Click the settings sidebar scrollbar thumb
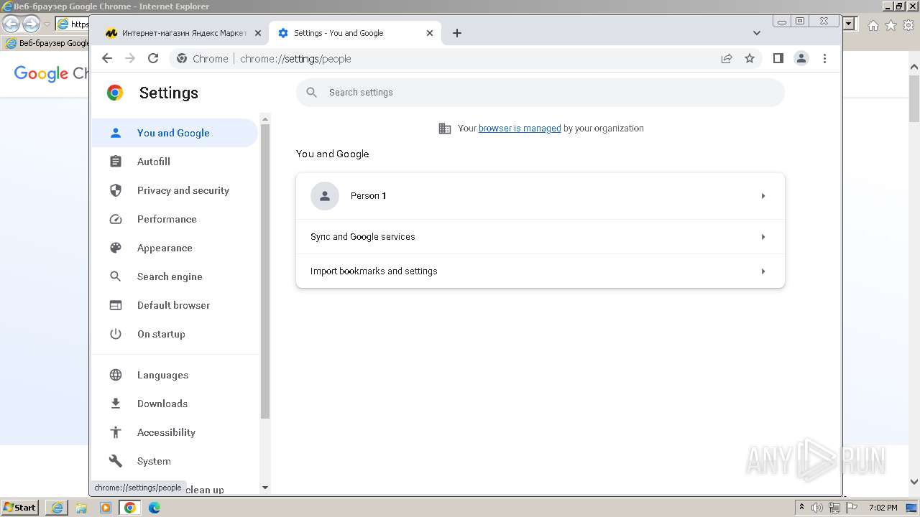920x517 pixels. point(264,271)
